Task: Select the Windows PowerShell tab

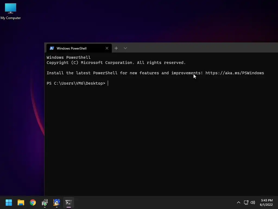Action: (79, 48)
